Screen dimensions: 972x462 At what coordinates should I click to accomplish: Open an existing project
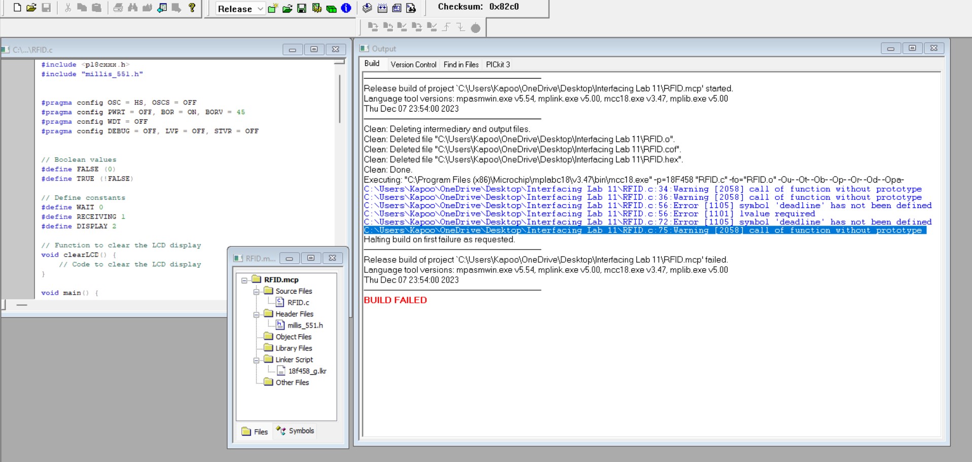point(287,9)
